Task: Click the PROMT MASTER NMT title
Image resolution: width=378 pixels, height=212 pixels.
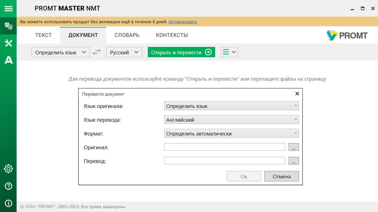Action: (67, 8)
